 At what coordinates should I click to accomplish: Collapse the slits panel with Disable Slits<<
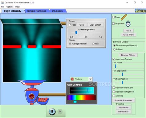point(128,55)
